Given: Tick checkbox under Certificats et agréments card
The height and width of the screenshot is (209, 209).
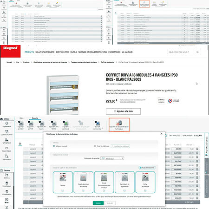Looking at the screenshot, I should (x=124, y=190).
